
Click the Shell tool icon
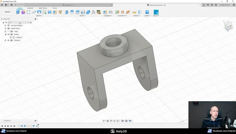click(83, 12)
